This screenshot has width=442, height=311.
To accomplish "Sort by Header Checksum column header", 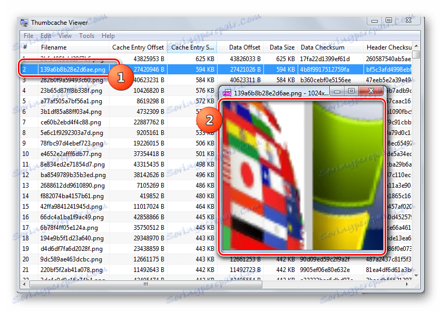I will (388, 47).
